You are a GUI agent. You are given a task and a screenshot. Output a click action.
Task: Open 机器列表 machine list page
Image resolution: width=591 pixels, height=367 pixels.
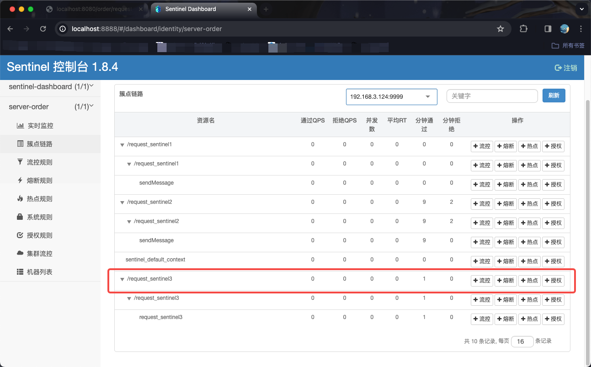coord(35,272)
